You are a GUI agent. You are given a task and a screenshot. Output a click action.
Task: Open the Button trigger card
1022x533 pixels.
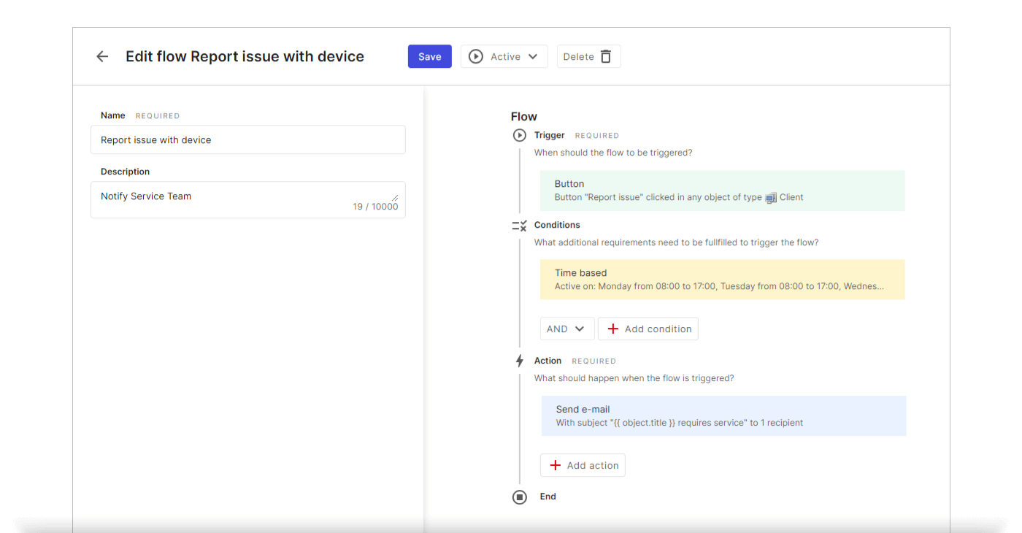[722, 191]
